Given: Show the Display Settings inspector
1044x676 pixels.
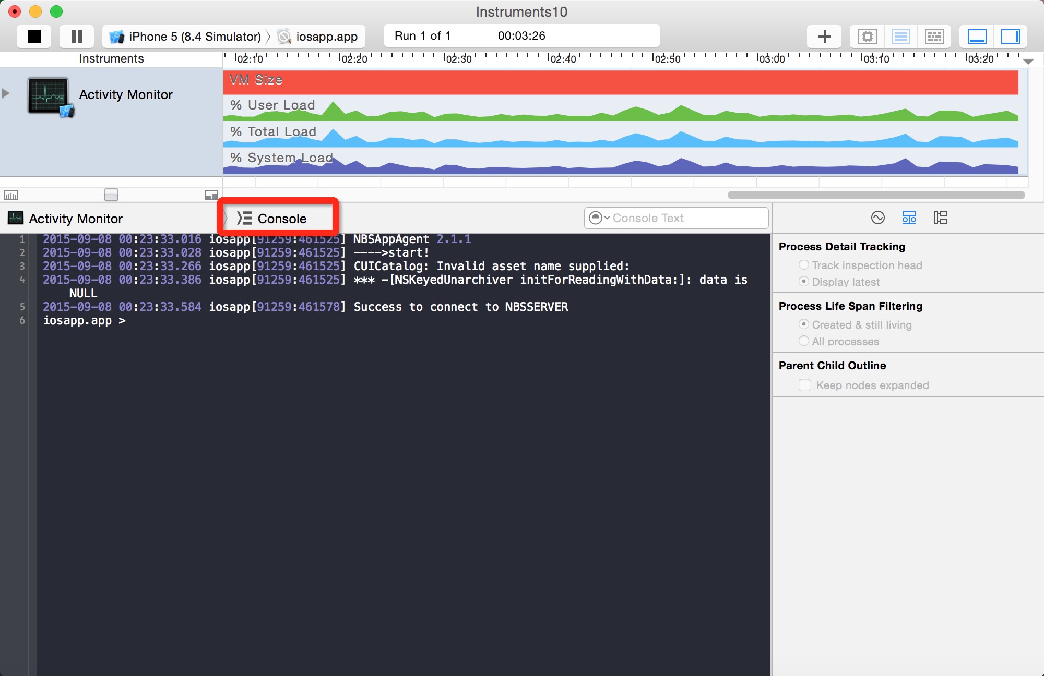Looking at the screenshot, I should pyautogui.click(x=909, y=218).
